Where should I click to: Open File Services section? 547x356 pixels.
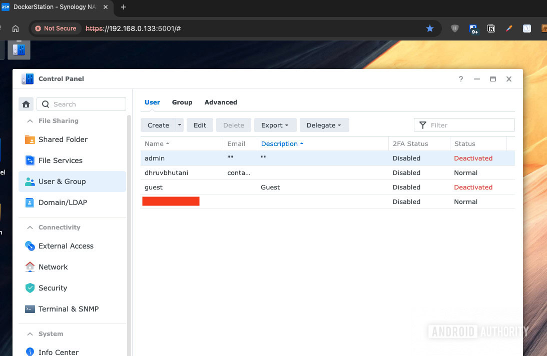click(x=60, y=160)
